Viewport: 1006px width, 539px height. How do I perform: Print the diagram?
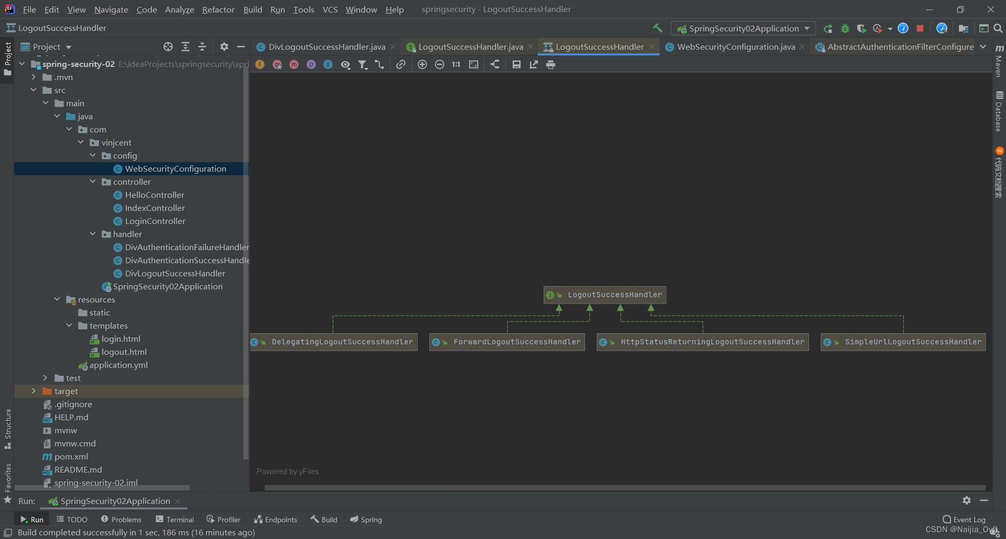(x=551, y=64)
